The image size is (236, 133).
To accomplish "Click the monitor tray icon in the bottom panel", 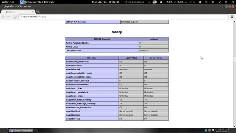I will pos(209,130).
